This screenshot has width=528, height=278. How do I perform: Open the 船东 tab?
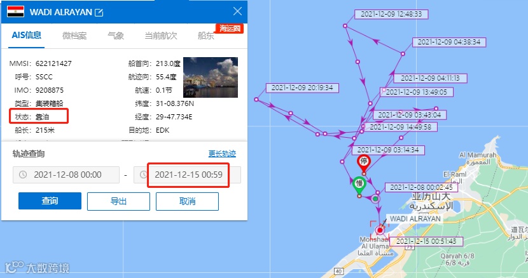click(x=205, y=36)
